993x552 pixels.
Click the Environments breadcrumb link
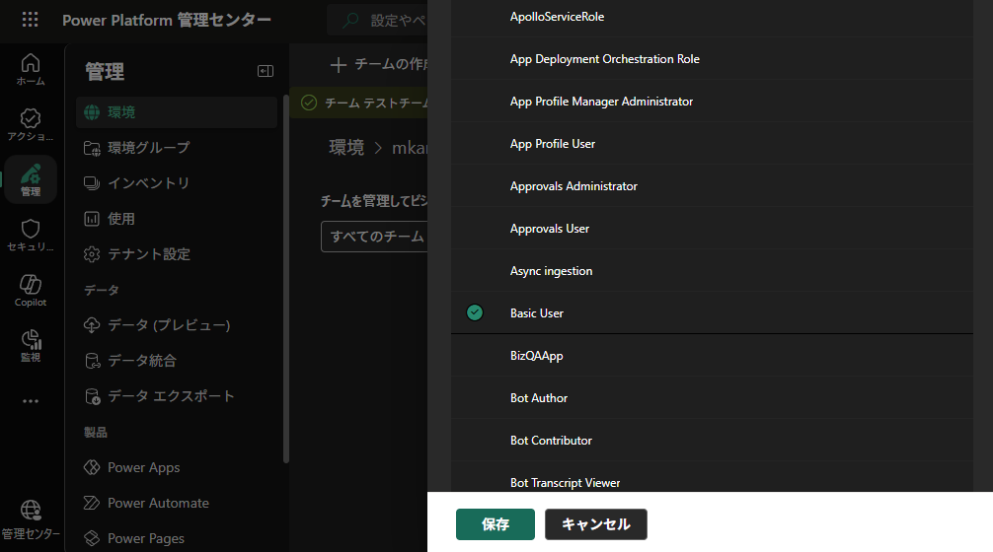tap(346, 148)
